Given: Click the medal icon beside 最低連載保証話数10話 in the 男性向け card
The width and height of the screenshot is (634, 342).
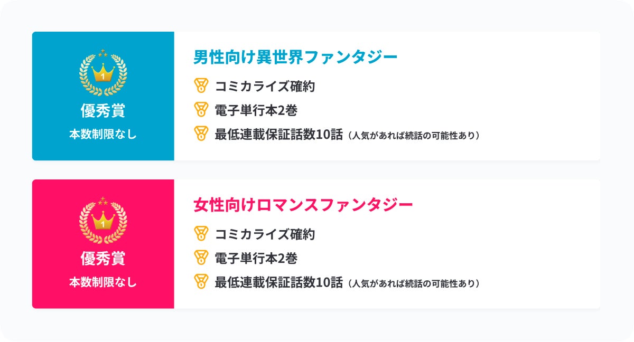Looking at the screenshot, I should 201,134.
